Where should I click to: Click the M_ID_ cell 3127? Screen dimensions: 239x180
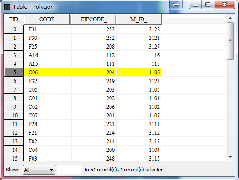[x=139, y=46]
